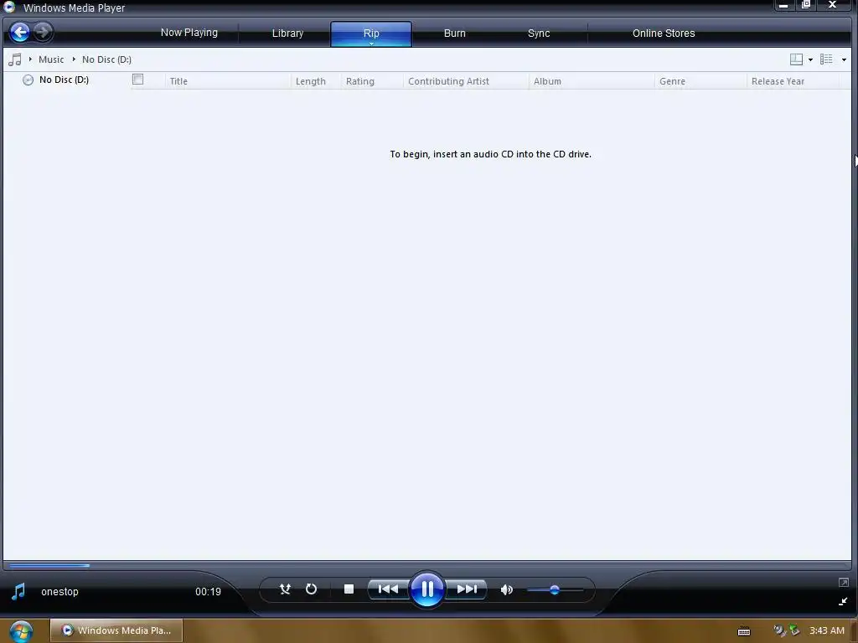Skip to the next track
858x643 pixels.
point(466,589)
